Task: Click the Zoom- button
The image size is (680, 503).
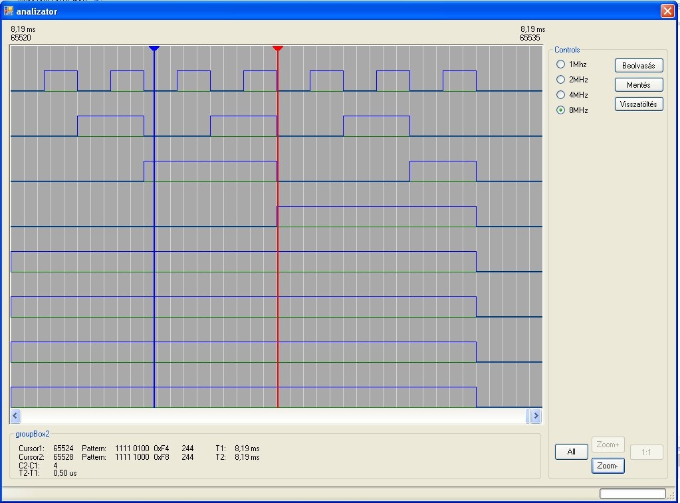Action: (608, 466)
